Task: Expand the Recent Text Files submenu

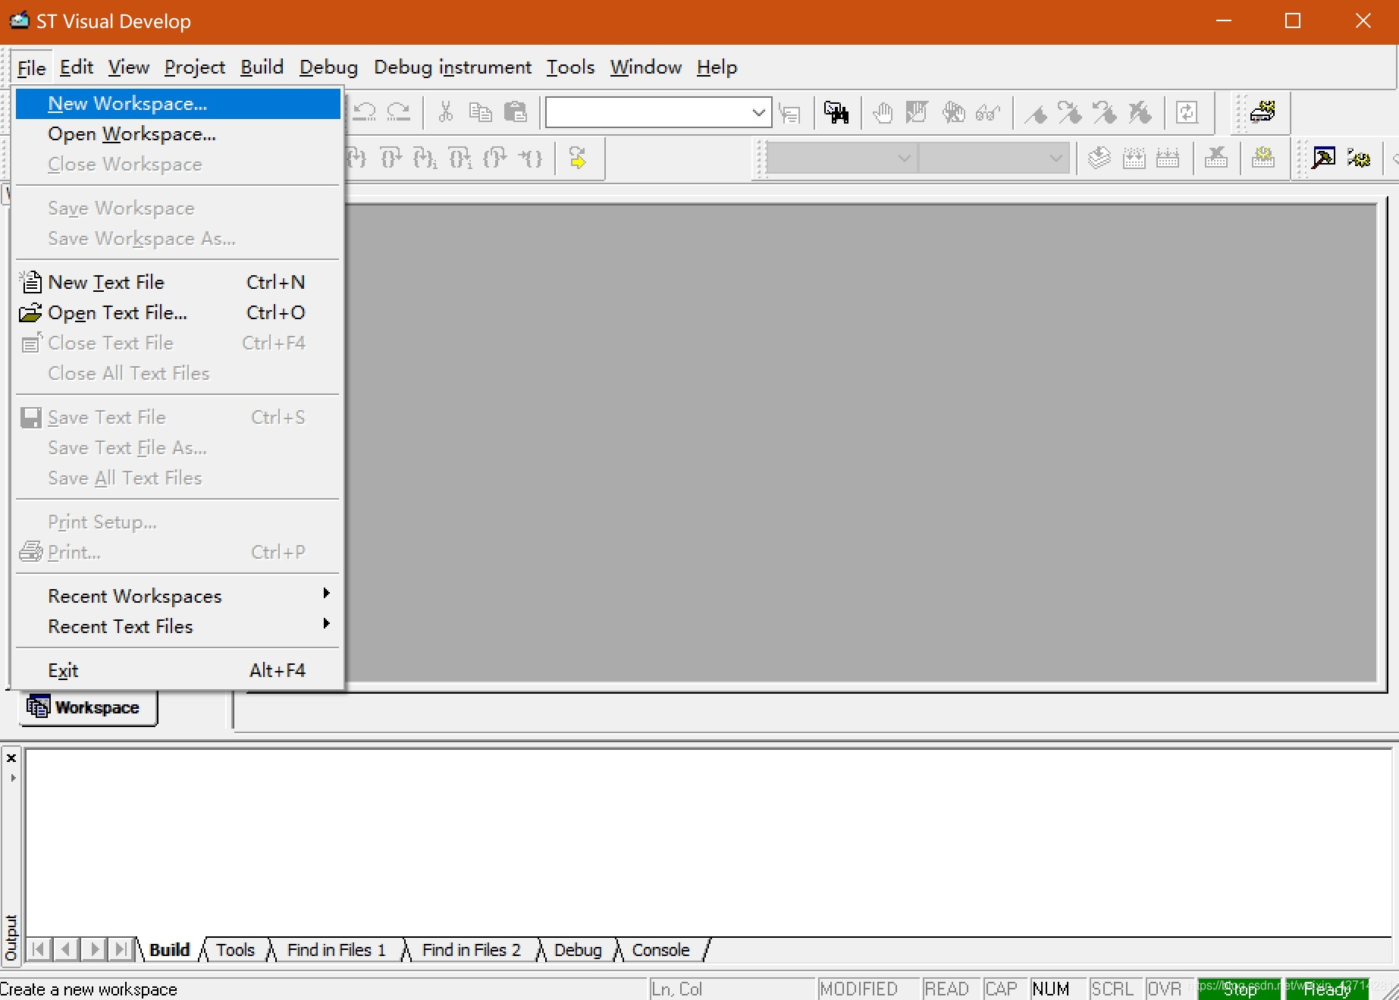Action: click(x=177, y=626)
